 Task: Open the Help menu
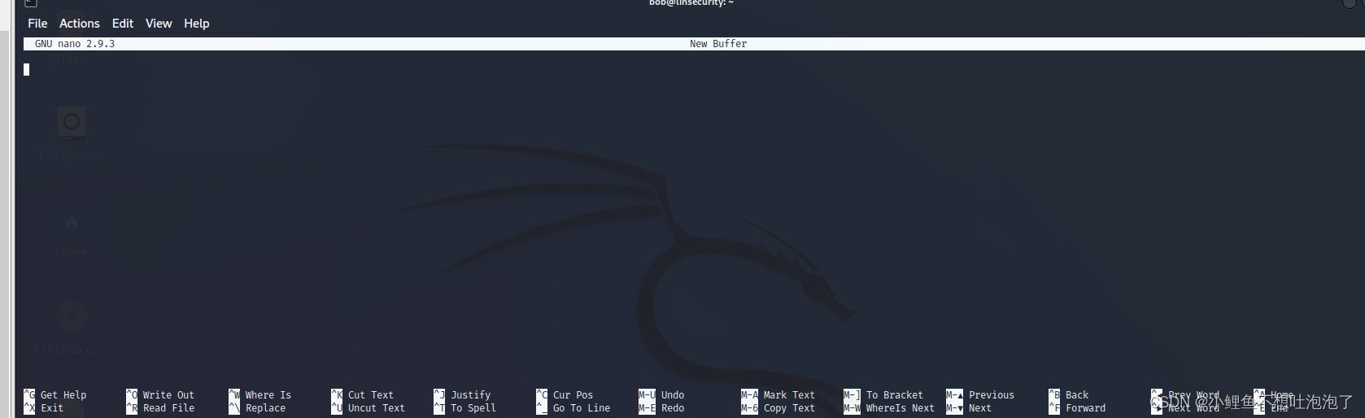click(197, 24)
